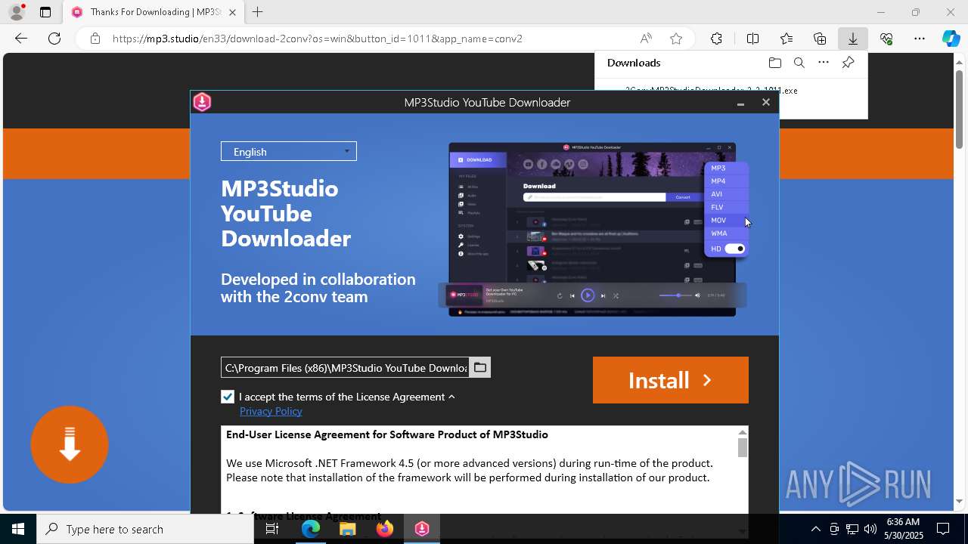The width and height of the screenshot is (968, 544).
Task: Show hidden system tray icons
Action: point(815,529)
